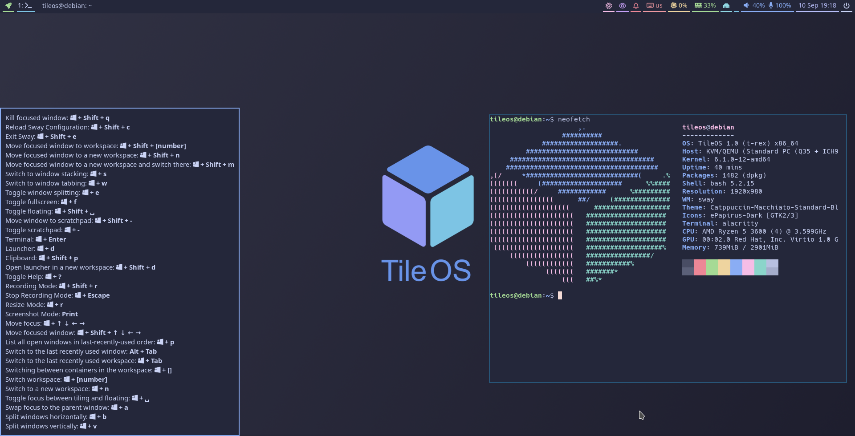Screen dimensions: 855x436
Task: Click 'Exit Sway' help entry
Action: click(x=41, y=137)
